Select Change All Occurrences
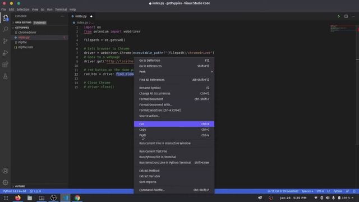The height and width of the screenshot is (202, 359). pos(174,94)
